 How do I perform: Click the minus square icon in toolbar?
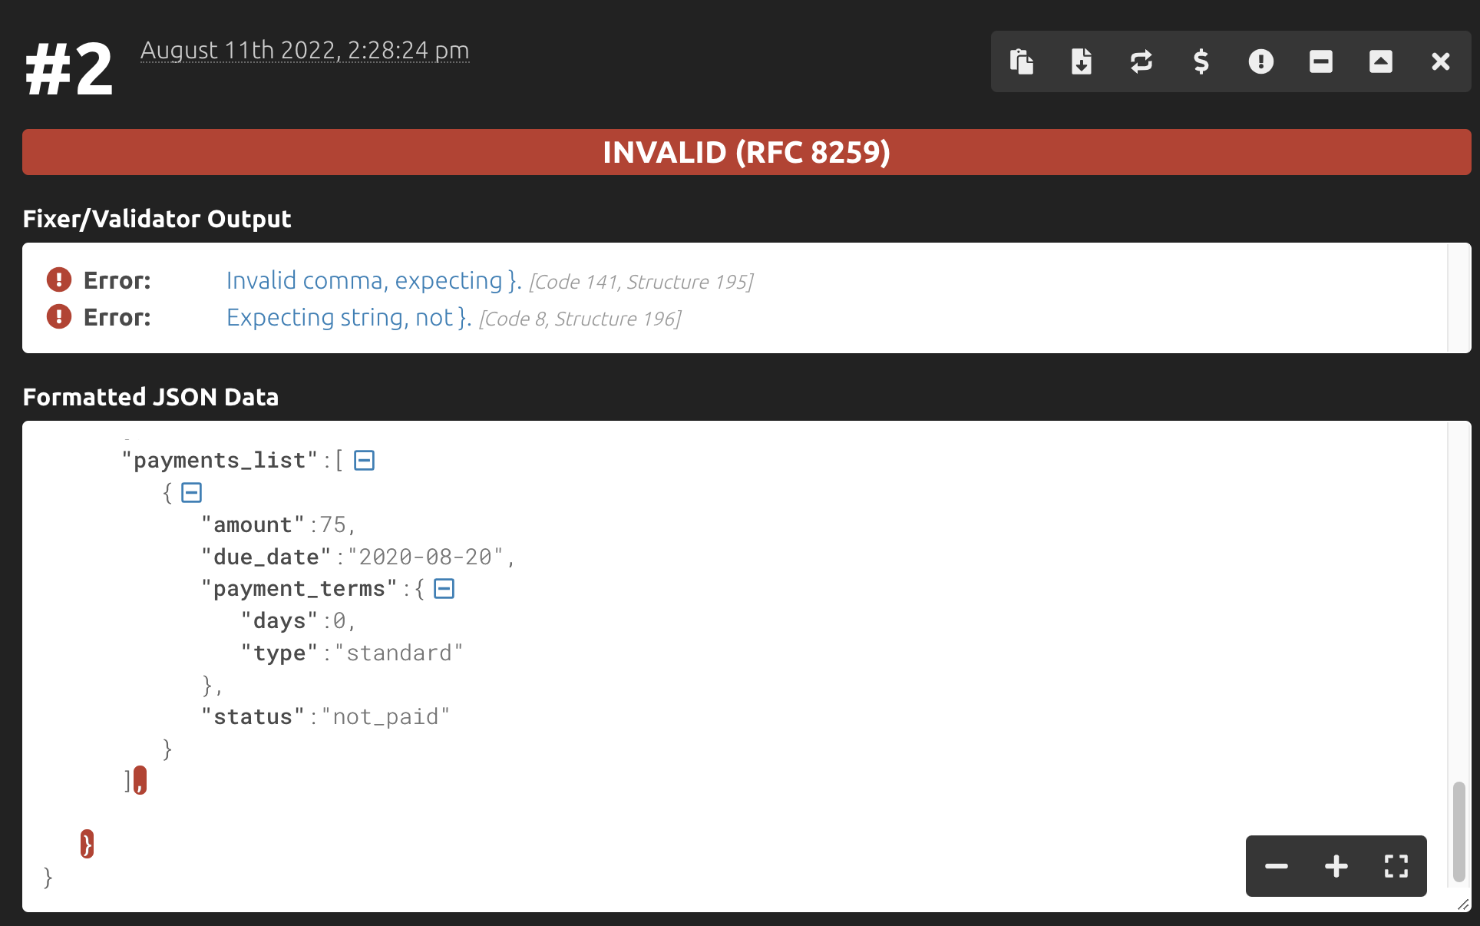(x=1321, y=61)
